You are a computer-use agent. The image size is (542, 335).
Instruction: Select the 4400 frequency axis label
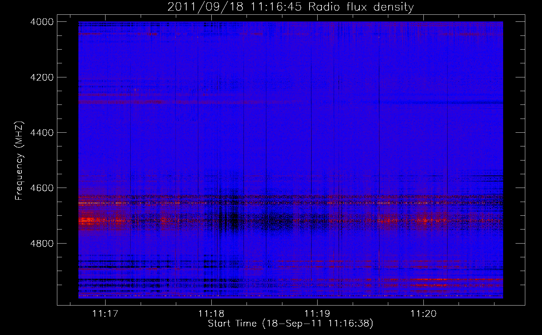pyautogui.click(x=42, y=133)
